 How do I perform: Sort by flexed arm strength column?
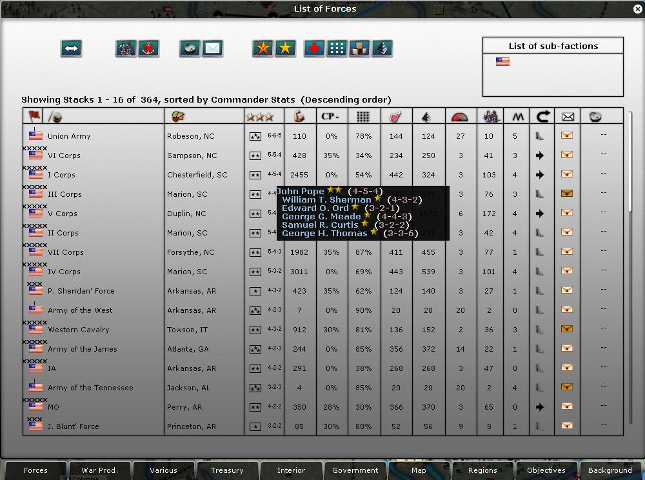(299, 117)
